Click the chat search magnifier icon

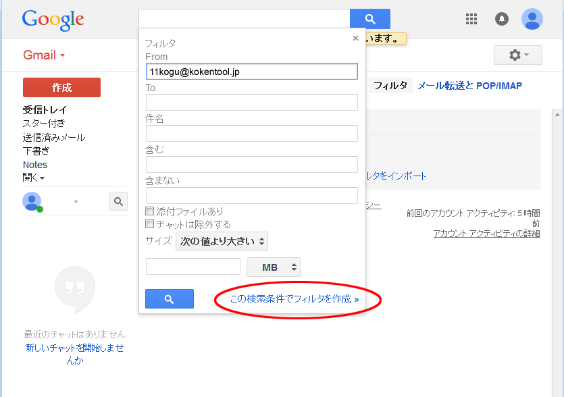pyautogui.click(x=118, y=201)
